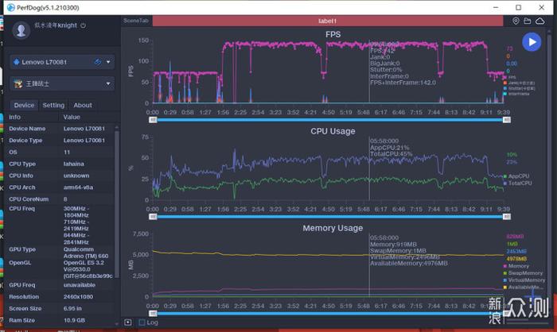Viewport: 557px width, 332px height.
Task: Click the CPU Usage chart left range handle
Action: [153, 217]
